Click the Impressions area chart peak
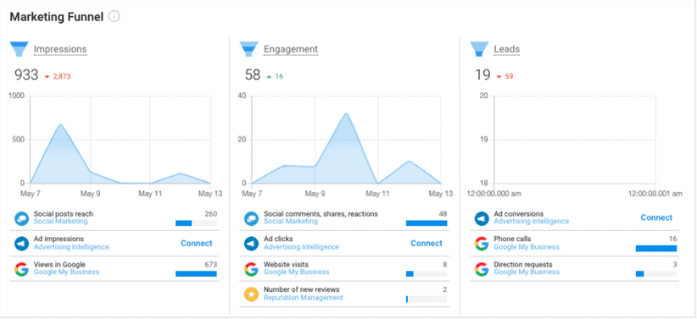 [60, 124]
